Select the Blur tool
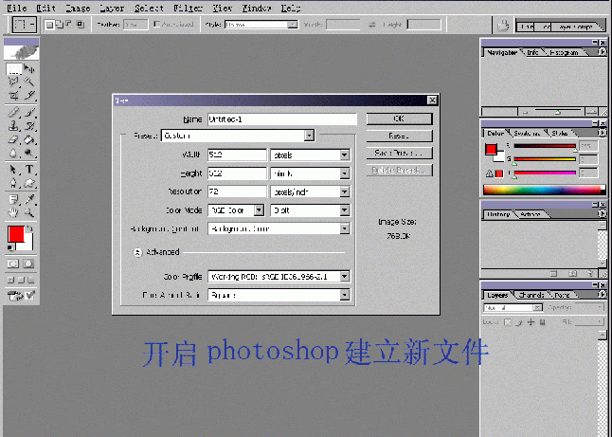Viewport: 612px width, 437px height. pos(13,153)
